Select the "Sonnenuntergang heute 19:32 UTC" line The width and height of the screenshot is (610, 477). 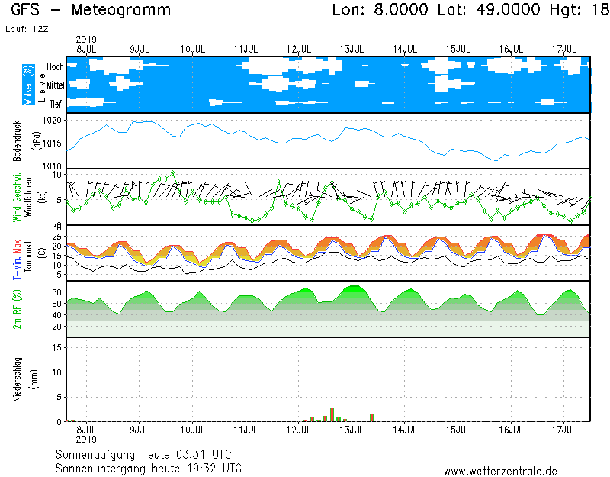click(x=149, y=468)
